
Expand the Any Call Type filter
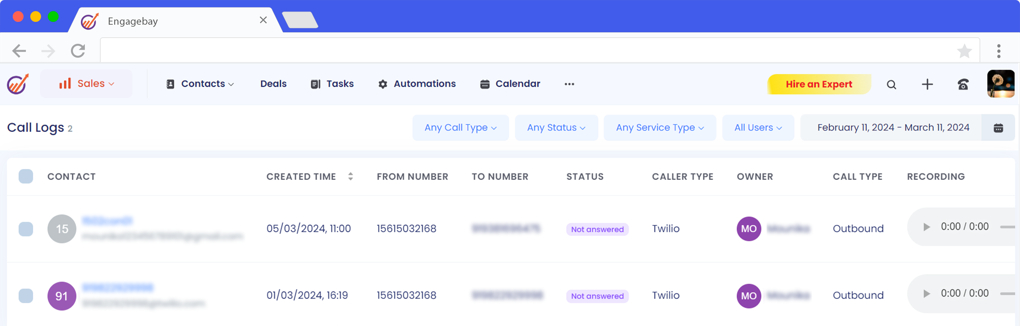pos(460,128)
